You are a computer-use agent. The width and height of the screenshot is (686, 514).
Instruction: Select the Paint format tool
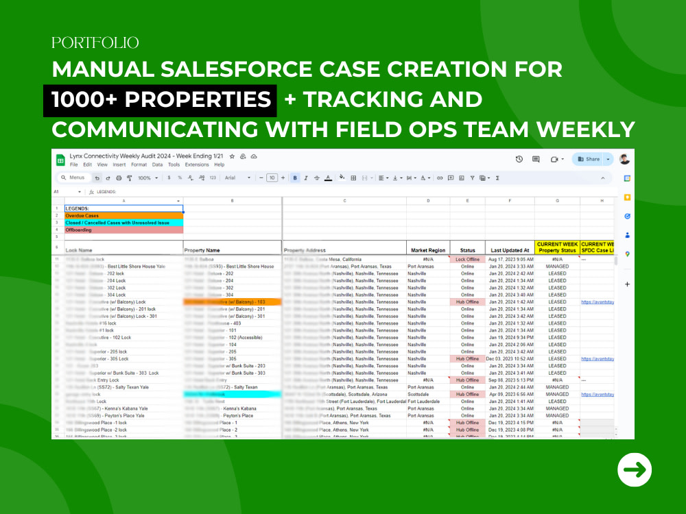pos(130,178)
